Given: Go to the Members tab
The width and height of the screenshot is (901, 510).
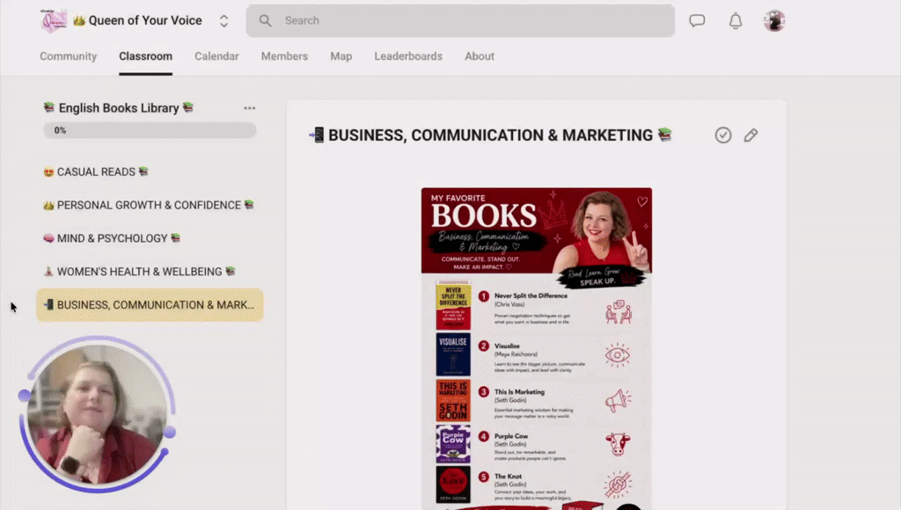Looking at the screenshot, I should point(284,56).
